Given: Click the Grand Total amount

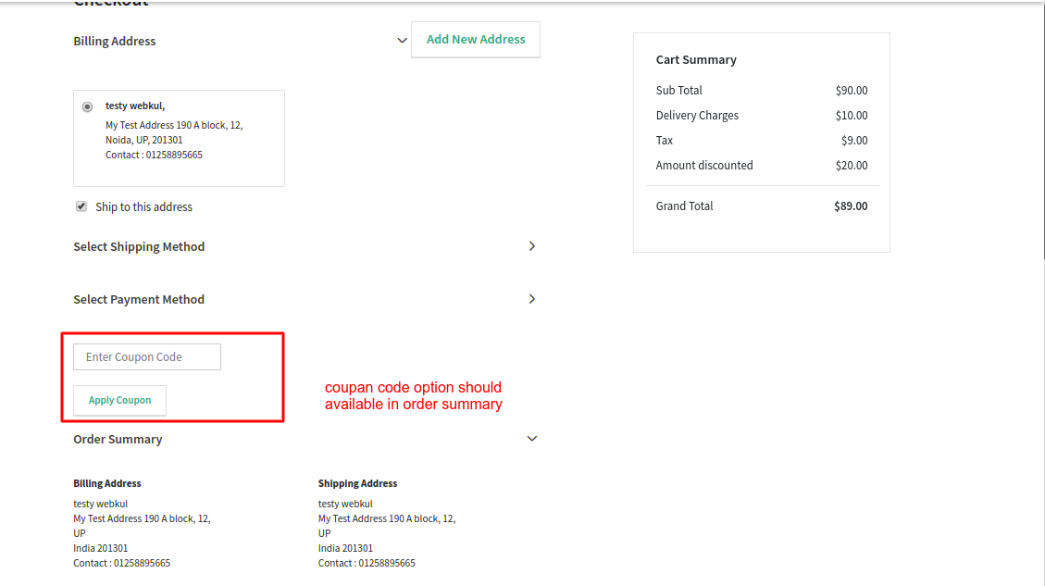Looking at the screenshot, I should coord(851,206).
